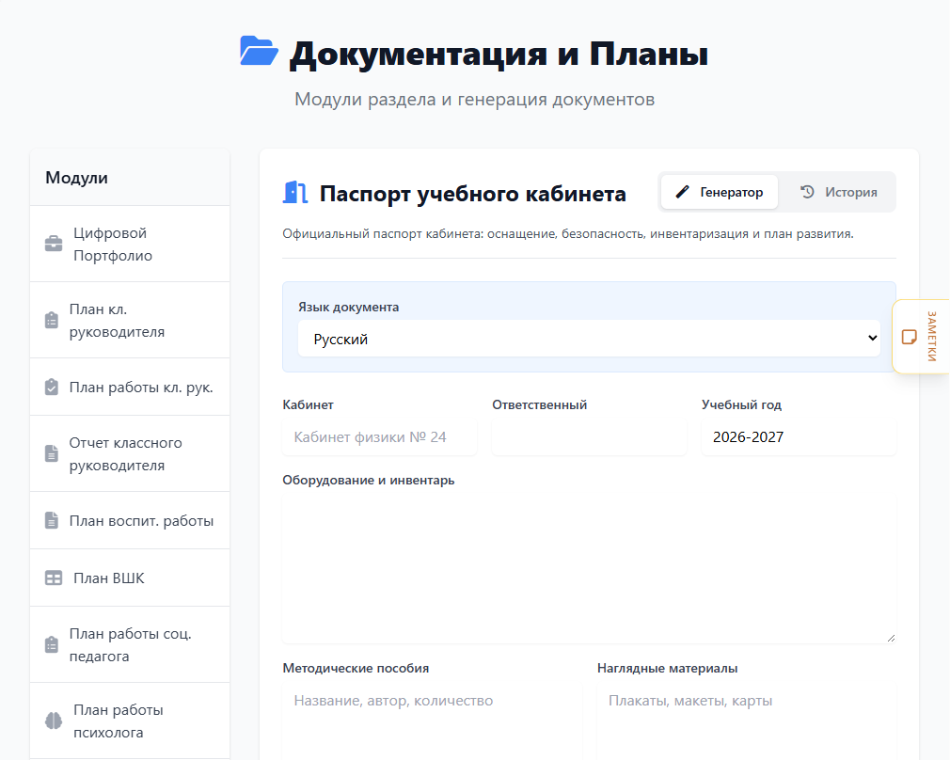Focus the Ответственный input field
Viewport: 950px width, 760px height.
589,437
